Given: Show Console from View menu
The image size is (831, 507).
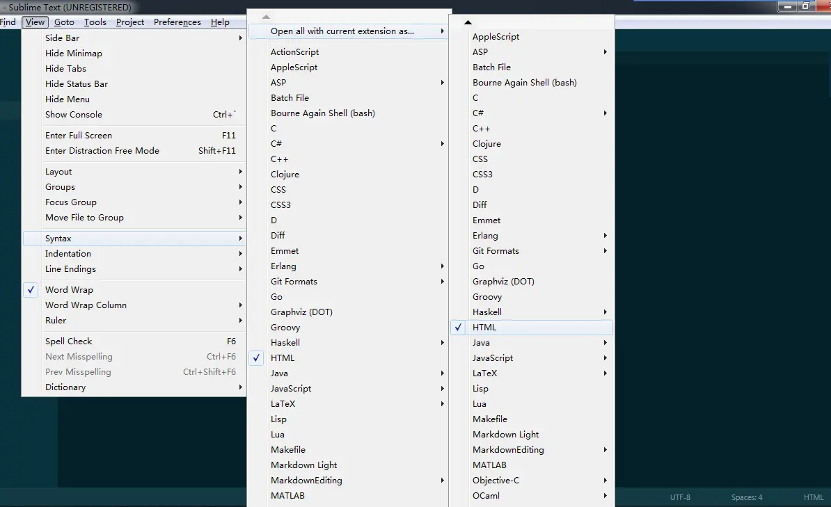Looking at the screenshot, I should pyautogui.click(x=134, y=115).
